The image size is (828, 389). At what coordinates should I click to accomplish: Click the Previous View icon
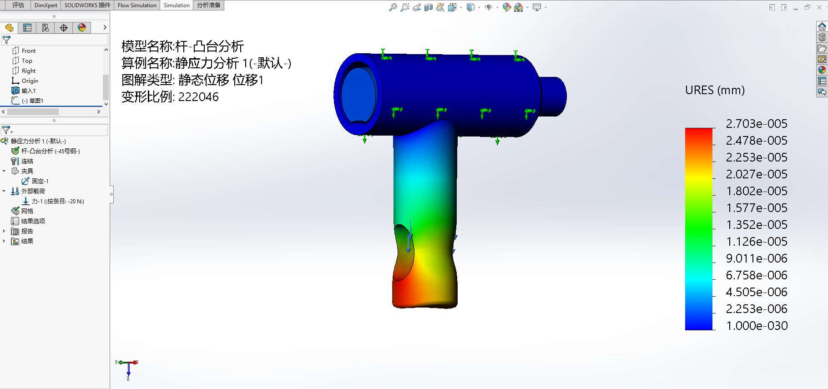pyautogui.click(x=417, y=7)
